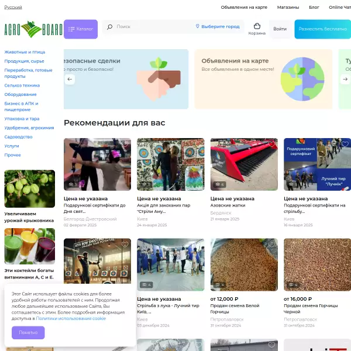
Task: Open Объявления на карте in top menu
Action: coord(244,7)
